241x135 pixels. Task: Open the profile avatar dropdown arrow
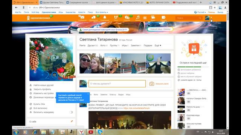(x=211, y=18)
